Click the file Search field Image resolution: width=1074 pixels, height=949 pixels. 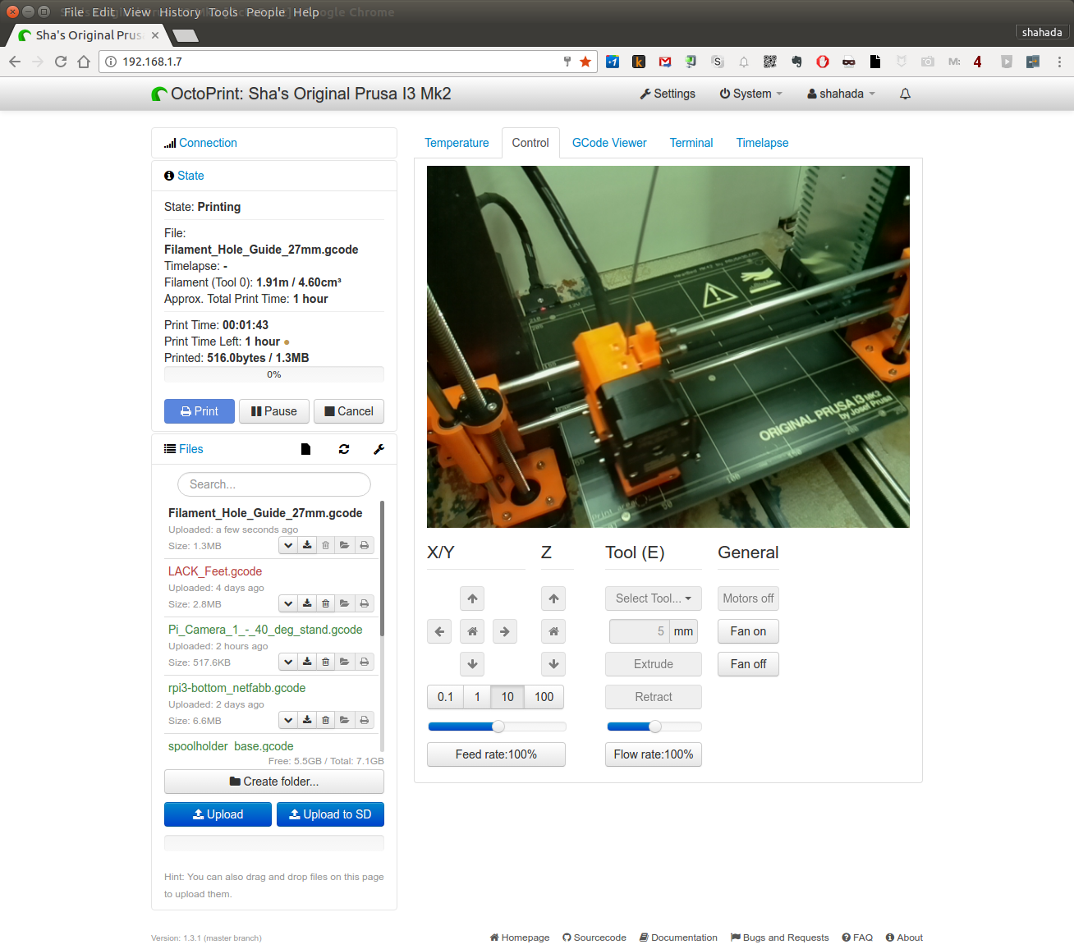pyautogui.click(x=274, y=484)
